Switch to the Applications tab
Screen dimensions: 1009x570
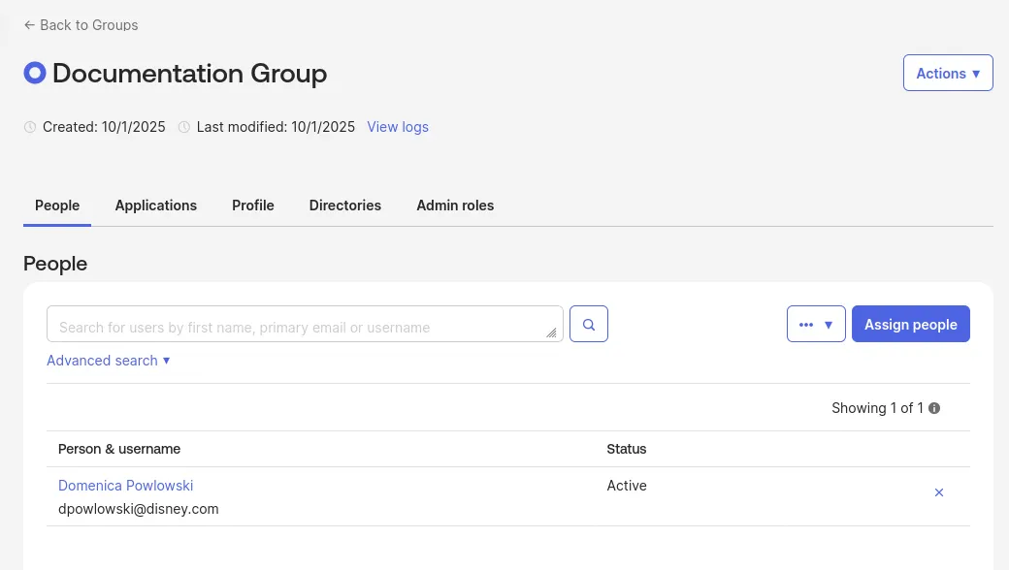coord(156,206)
